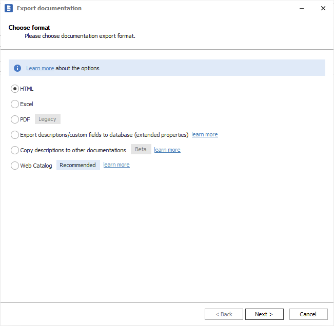Select the HTML export format radio button

click(x=15, y=89)
